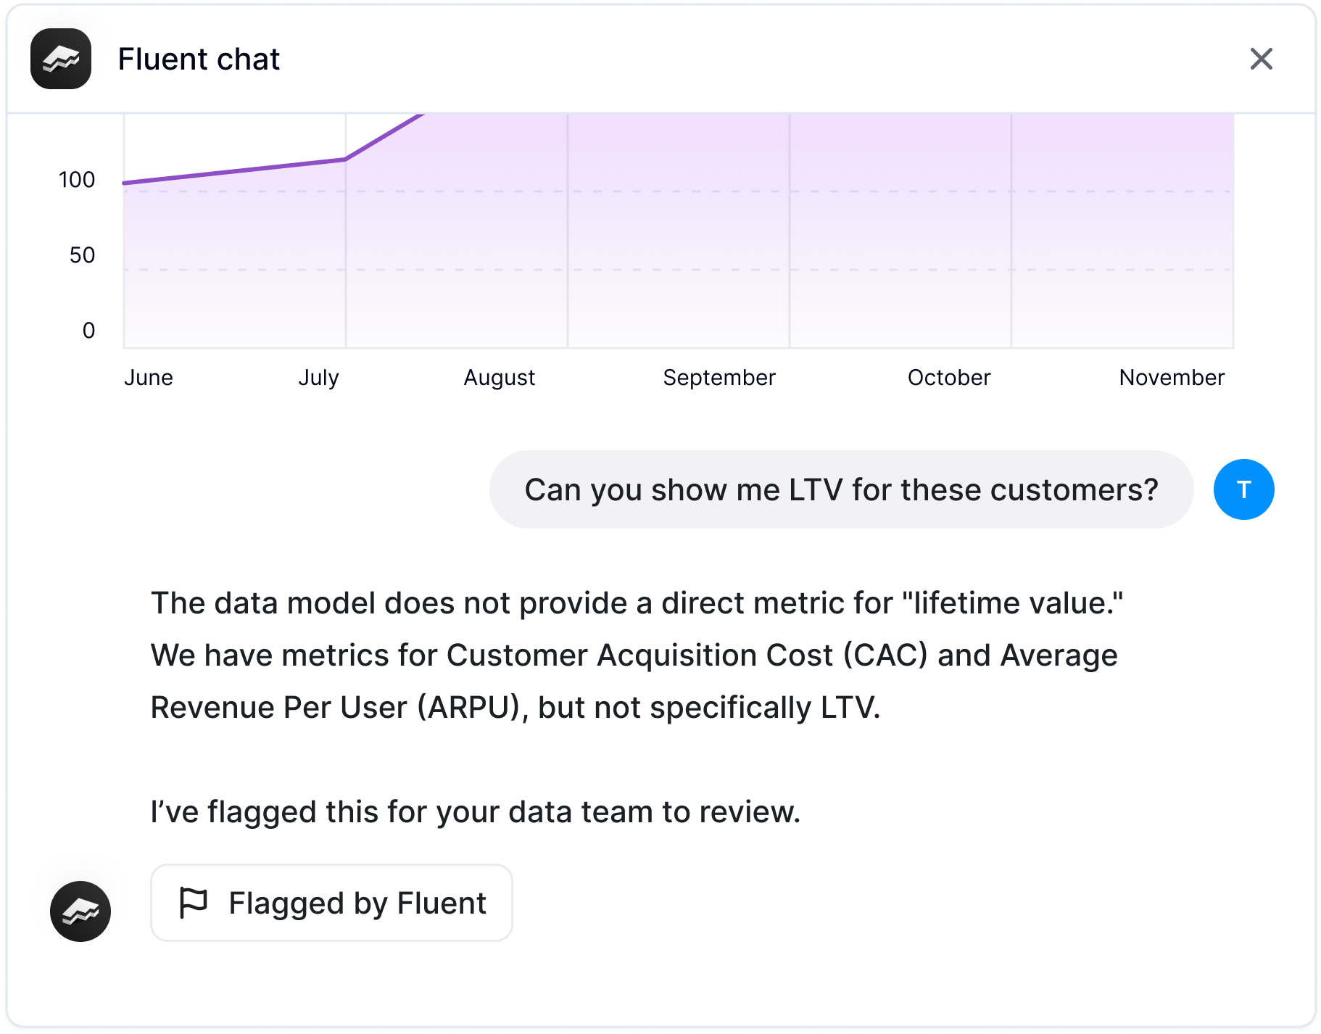Screen dimensions: 1321x1034
Task: Click the "flagged this for your data team" sentence
Action: coord(475,811)
